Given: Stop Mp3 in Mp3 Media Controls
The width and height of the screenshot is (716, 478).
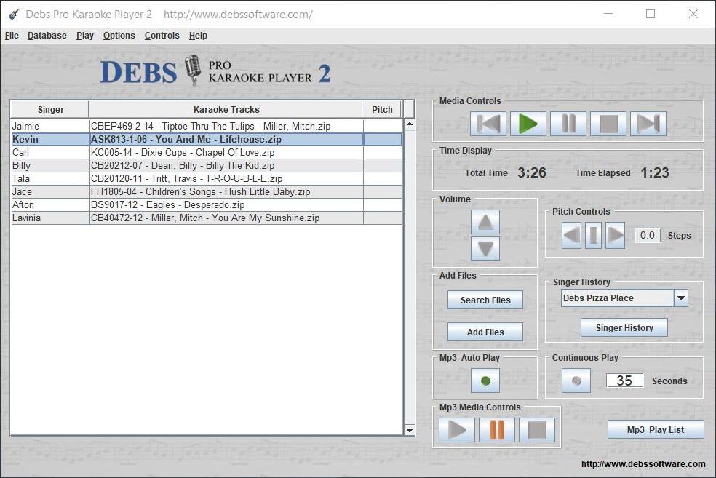Looking at the screenshot, I should [x=537, y=429].
